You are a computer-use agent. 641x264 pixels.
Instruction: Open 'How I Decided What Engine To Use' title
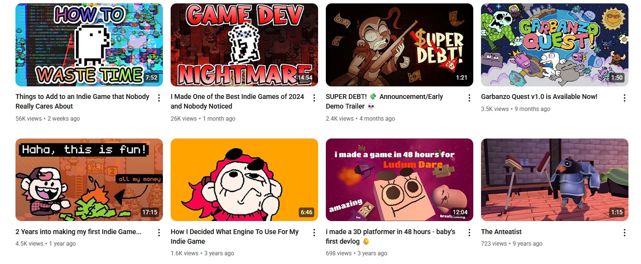point(234,236)
